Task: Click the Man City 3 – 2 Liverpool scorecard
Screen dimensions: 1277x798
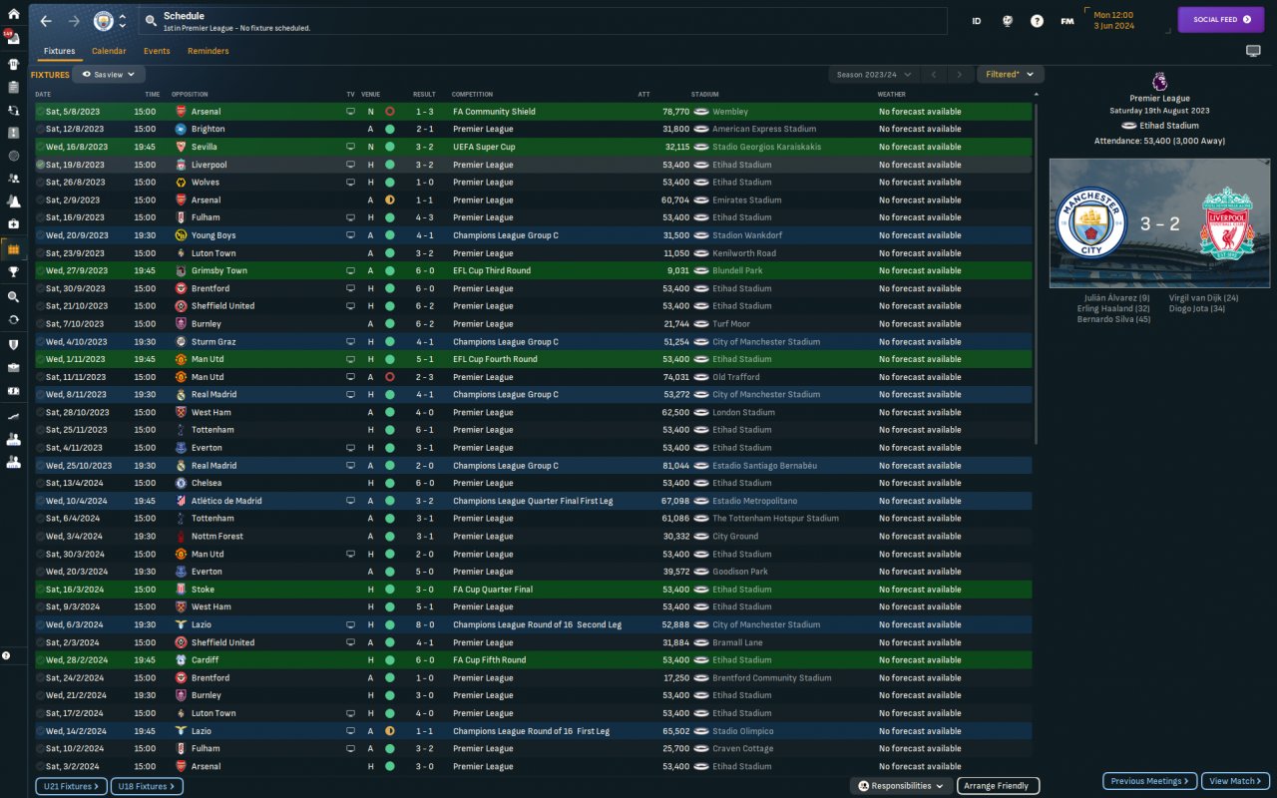Action: tap(1159, 223)
